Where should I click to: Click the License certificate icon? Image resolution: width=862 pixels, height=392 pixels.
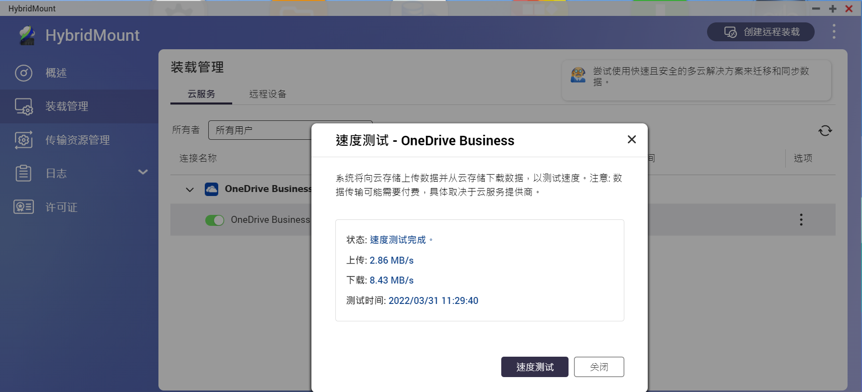[23, 206]
